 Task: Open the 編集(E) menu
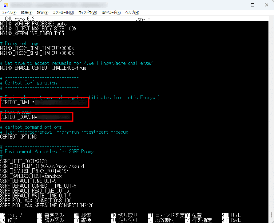[27, 13]
